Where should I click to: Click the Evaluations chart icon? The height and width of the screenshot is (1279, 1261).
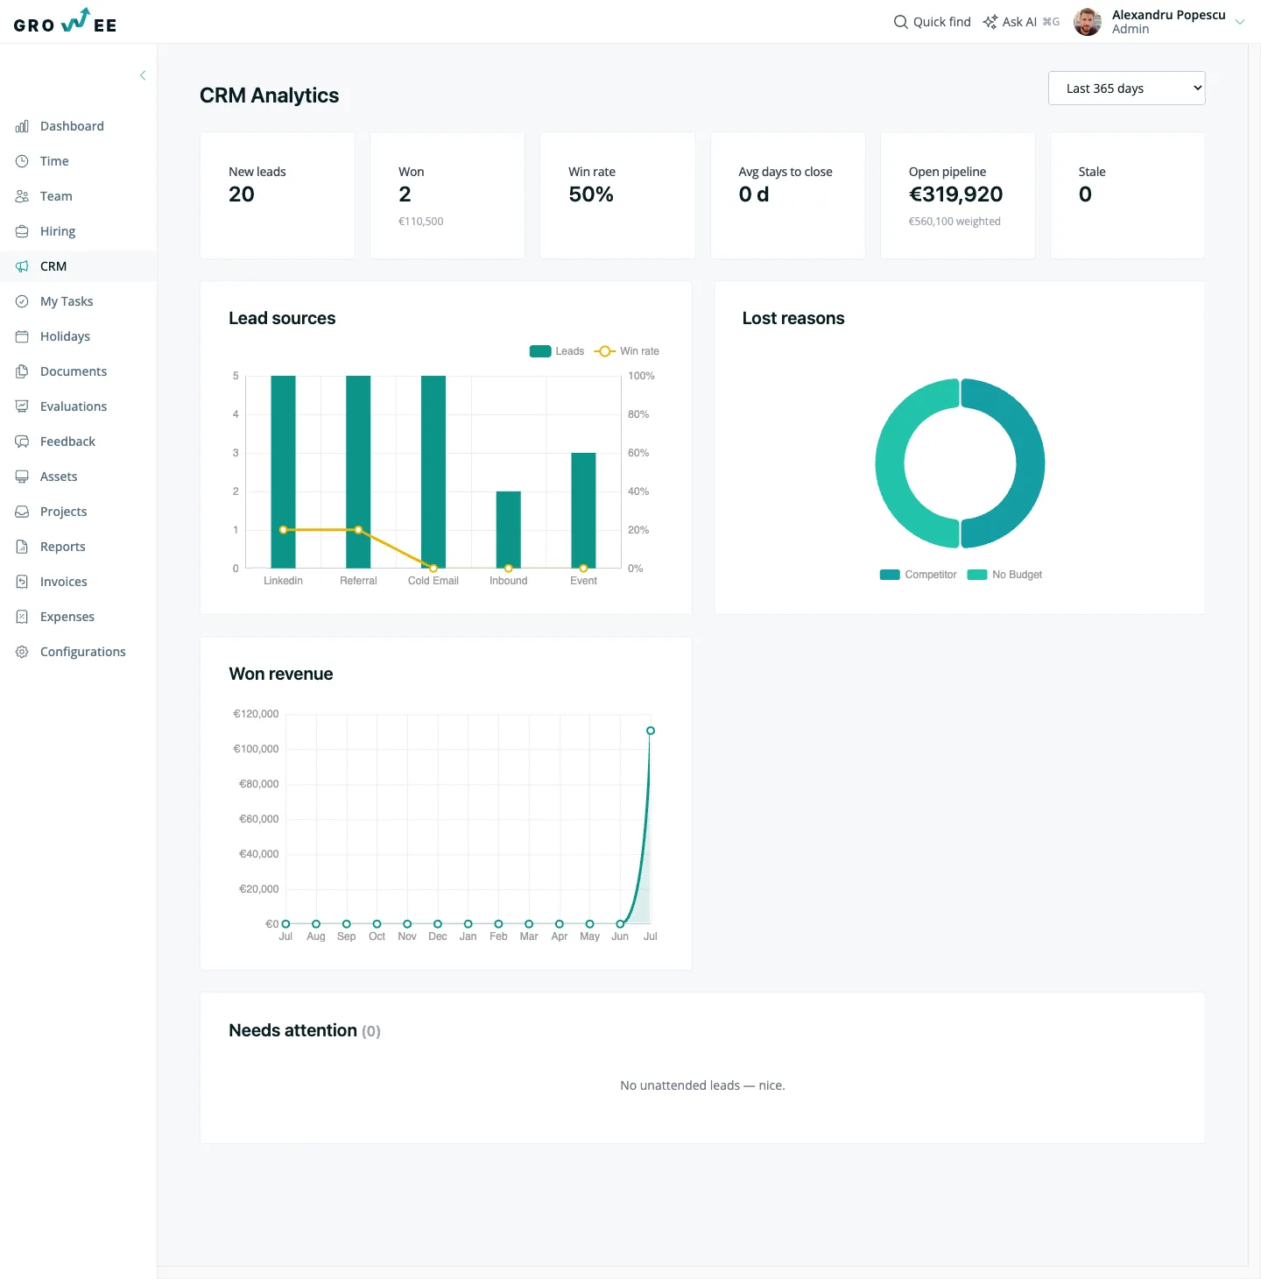pyautogui.click(x=22, y=406)
